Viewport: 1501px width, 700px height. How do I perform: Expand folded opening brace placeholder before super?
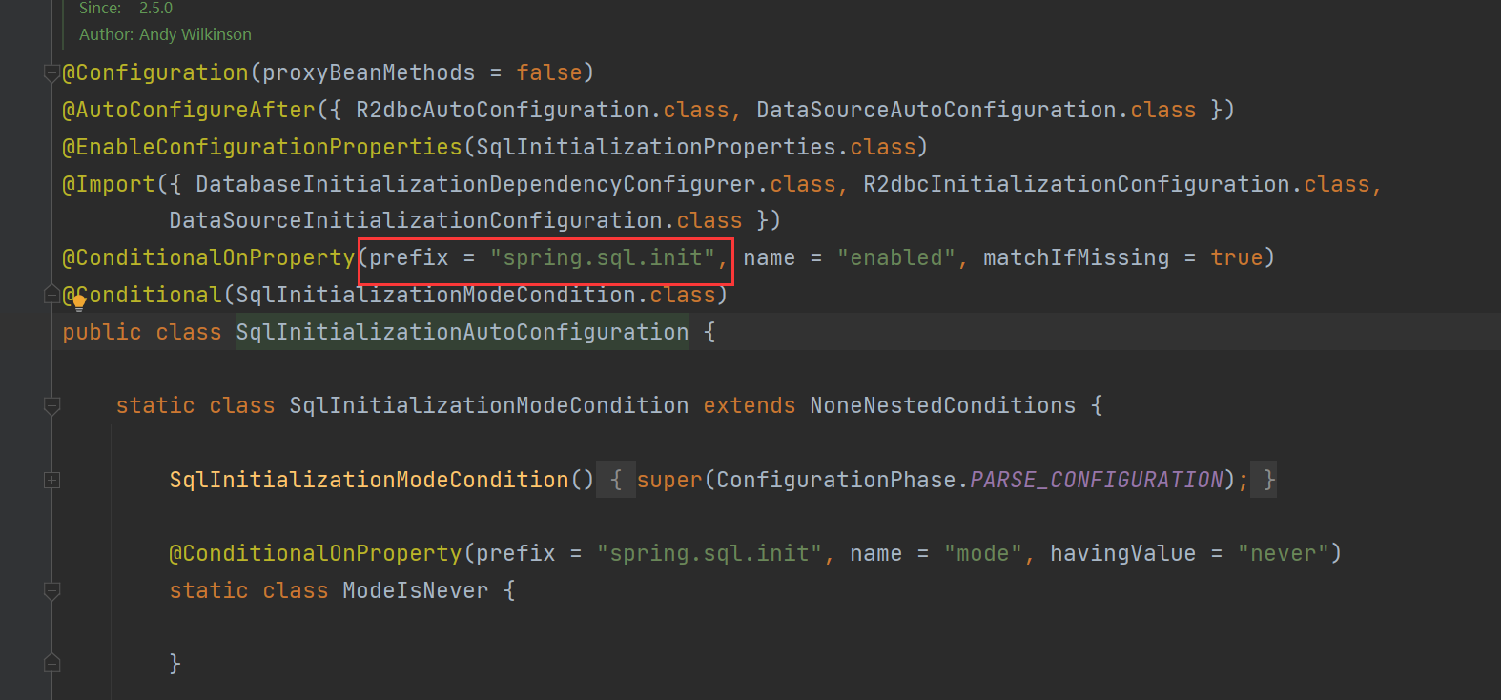click(616, 480)
